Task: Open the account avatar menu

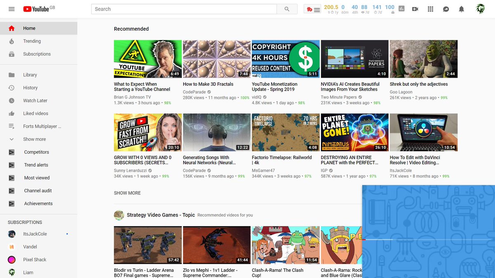Action: (x=480, y=9)
